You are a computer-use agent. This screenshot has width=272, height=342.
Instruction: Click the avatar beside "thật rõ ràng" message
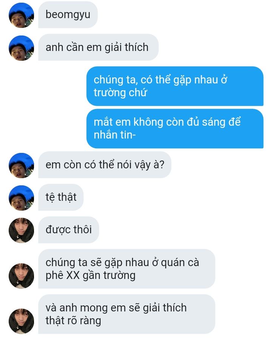21,321
